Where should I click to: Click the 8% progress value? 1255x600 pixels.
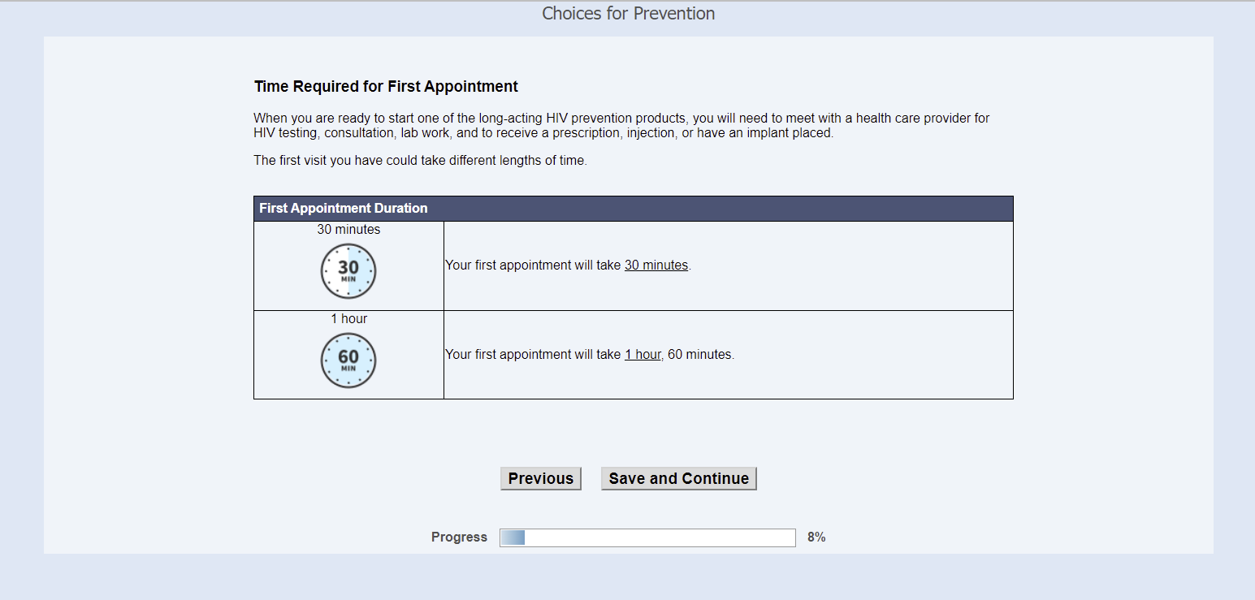(x=816, y=537)
